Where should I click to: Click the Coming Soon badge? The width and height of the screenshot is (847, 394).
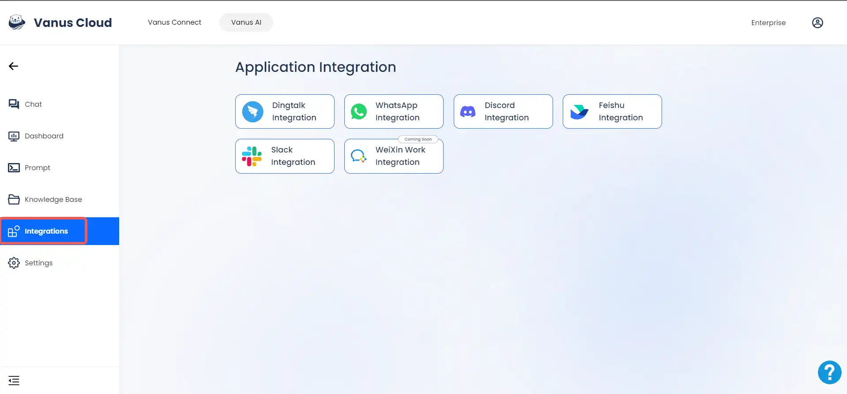418,139
